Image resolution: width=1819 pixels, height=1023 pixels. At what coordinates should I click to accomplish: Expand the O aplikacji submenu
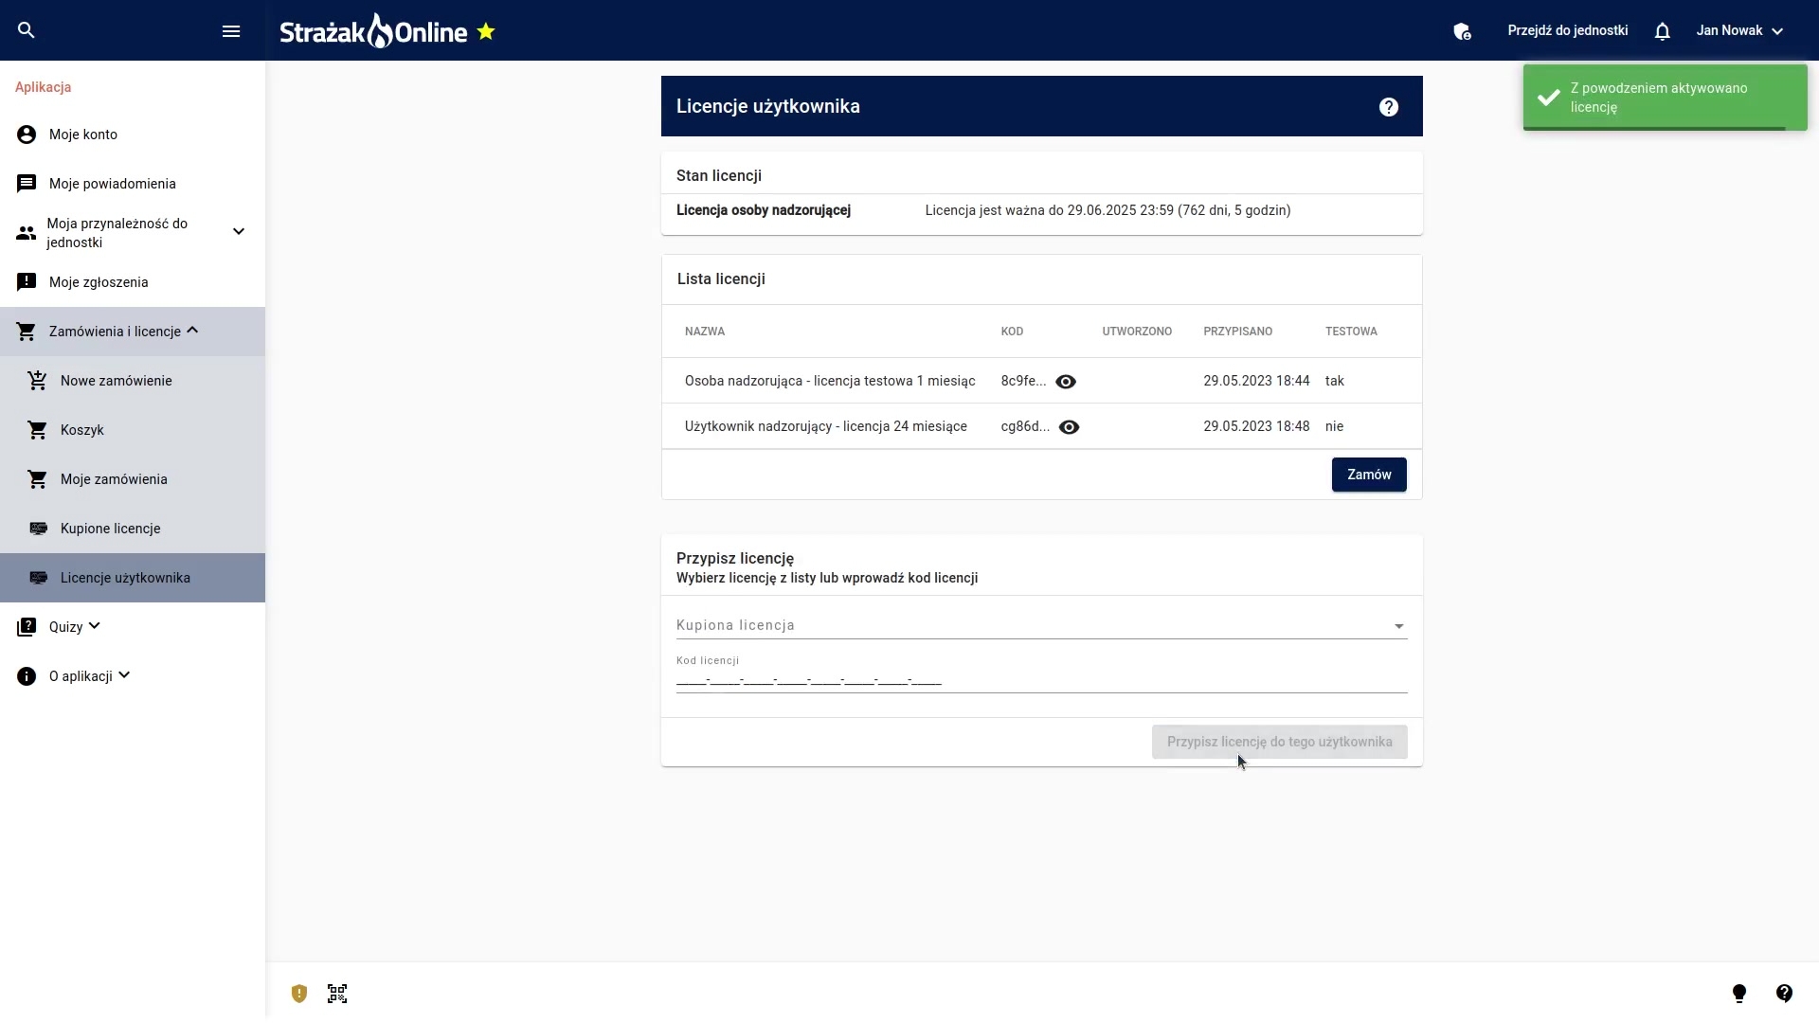pyautogui.click(x=124, y=675)
